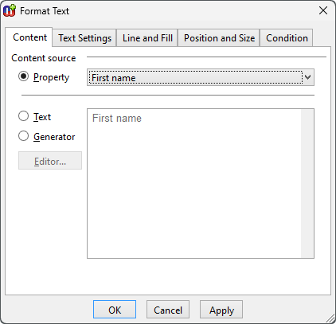The width and height of the screenshot is (336, 324).
Task: Confirm with the OK button
Action: (115, 310)
